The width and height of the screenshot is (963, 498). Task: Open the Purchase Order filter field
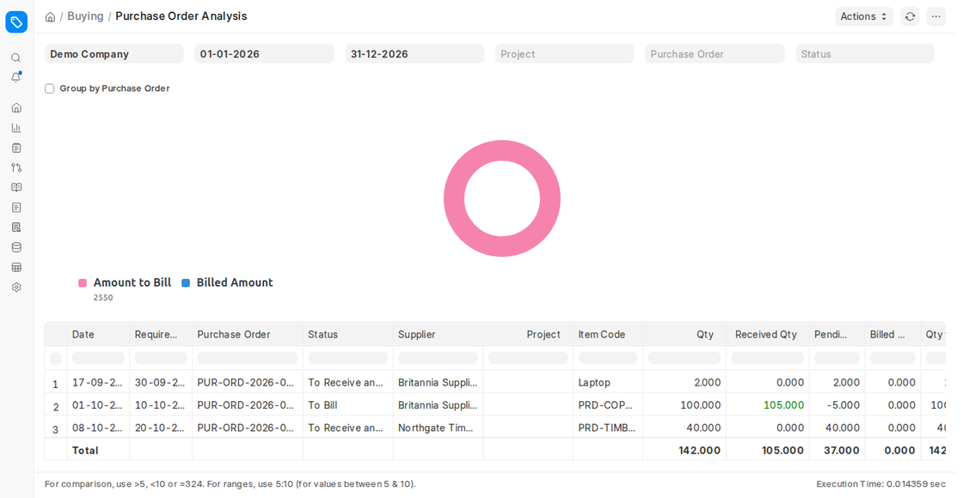point(715,54)
